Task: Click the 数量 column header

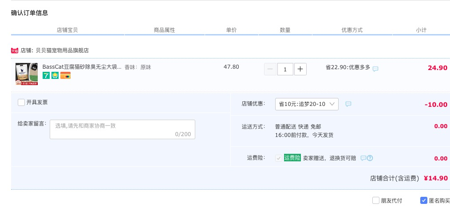Action: 285,30
